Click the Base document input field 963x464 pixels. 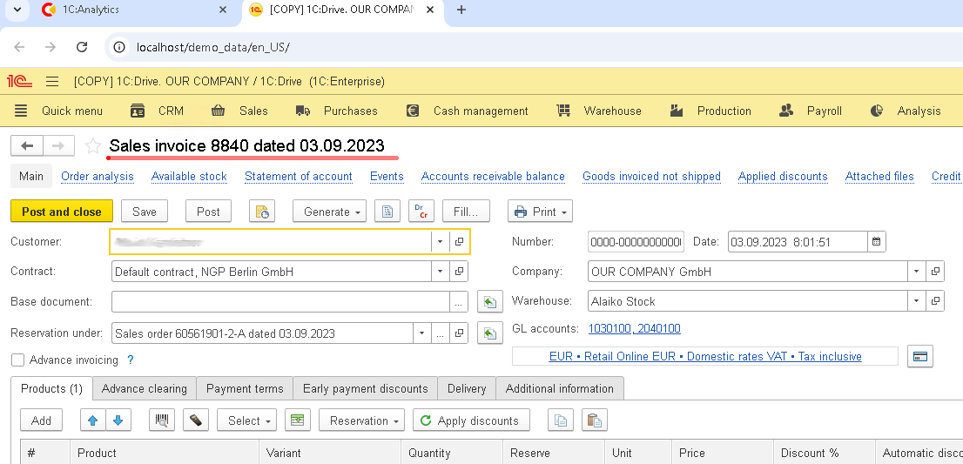pos(280,302)
